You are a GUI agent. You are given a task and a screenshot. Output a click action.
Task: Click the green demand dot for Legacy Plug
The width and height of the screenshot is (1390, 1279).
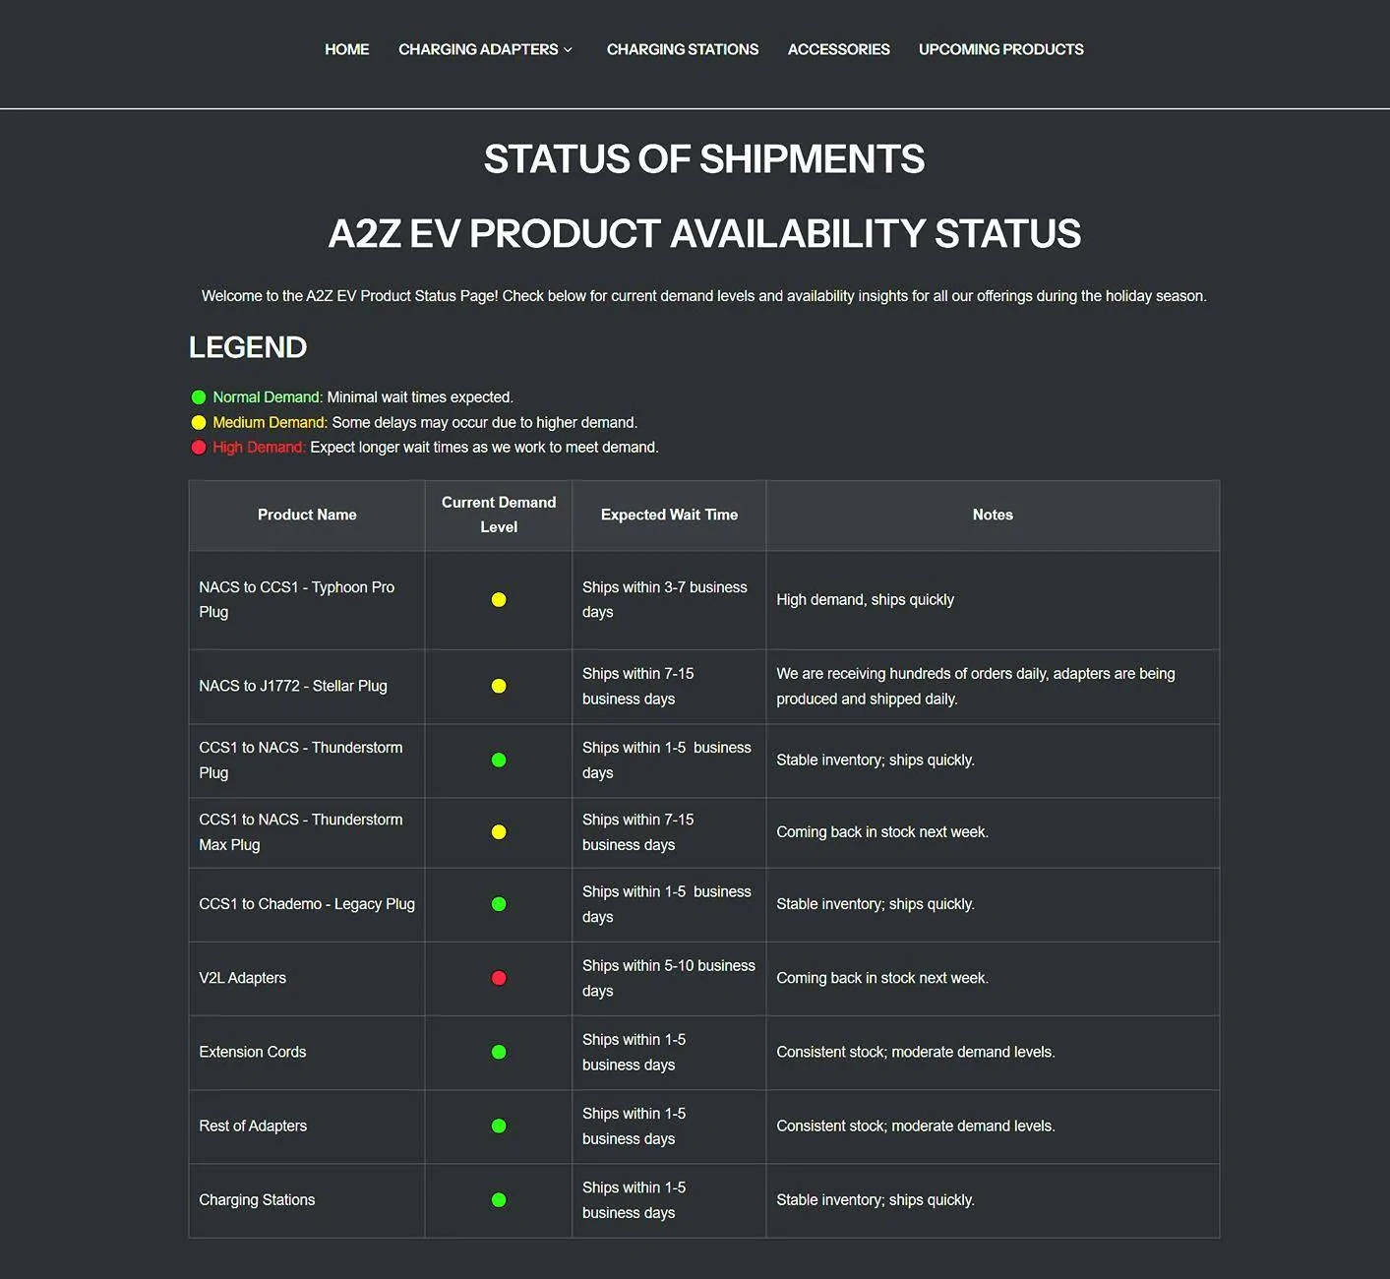pos(499,904)
